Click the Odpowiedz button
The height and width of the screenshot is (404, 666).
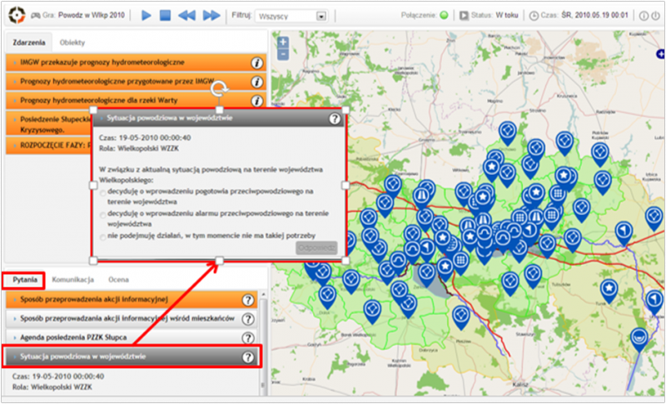click(316, 248)
